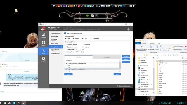Click scroll-up arrow of Explorer navigation pane
Screen dimensions: 187x105
tap(153, 58)
